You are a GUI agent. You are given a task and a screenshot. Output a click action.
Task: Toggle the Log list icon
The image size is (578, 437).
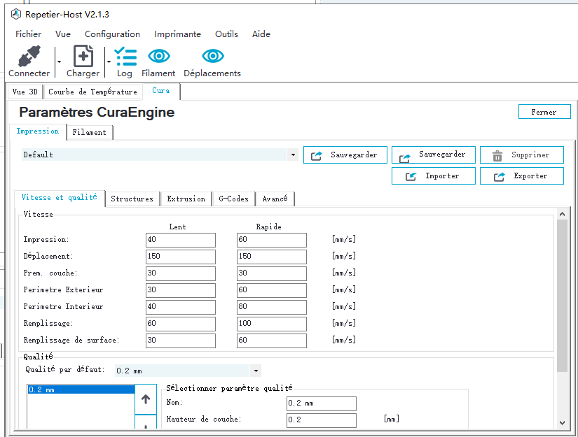[x=125, y=56]
